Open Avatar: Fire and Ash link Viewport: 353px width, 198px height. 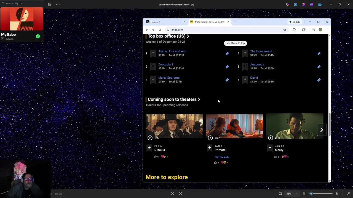coord(172,51)
